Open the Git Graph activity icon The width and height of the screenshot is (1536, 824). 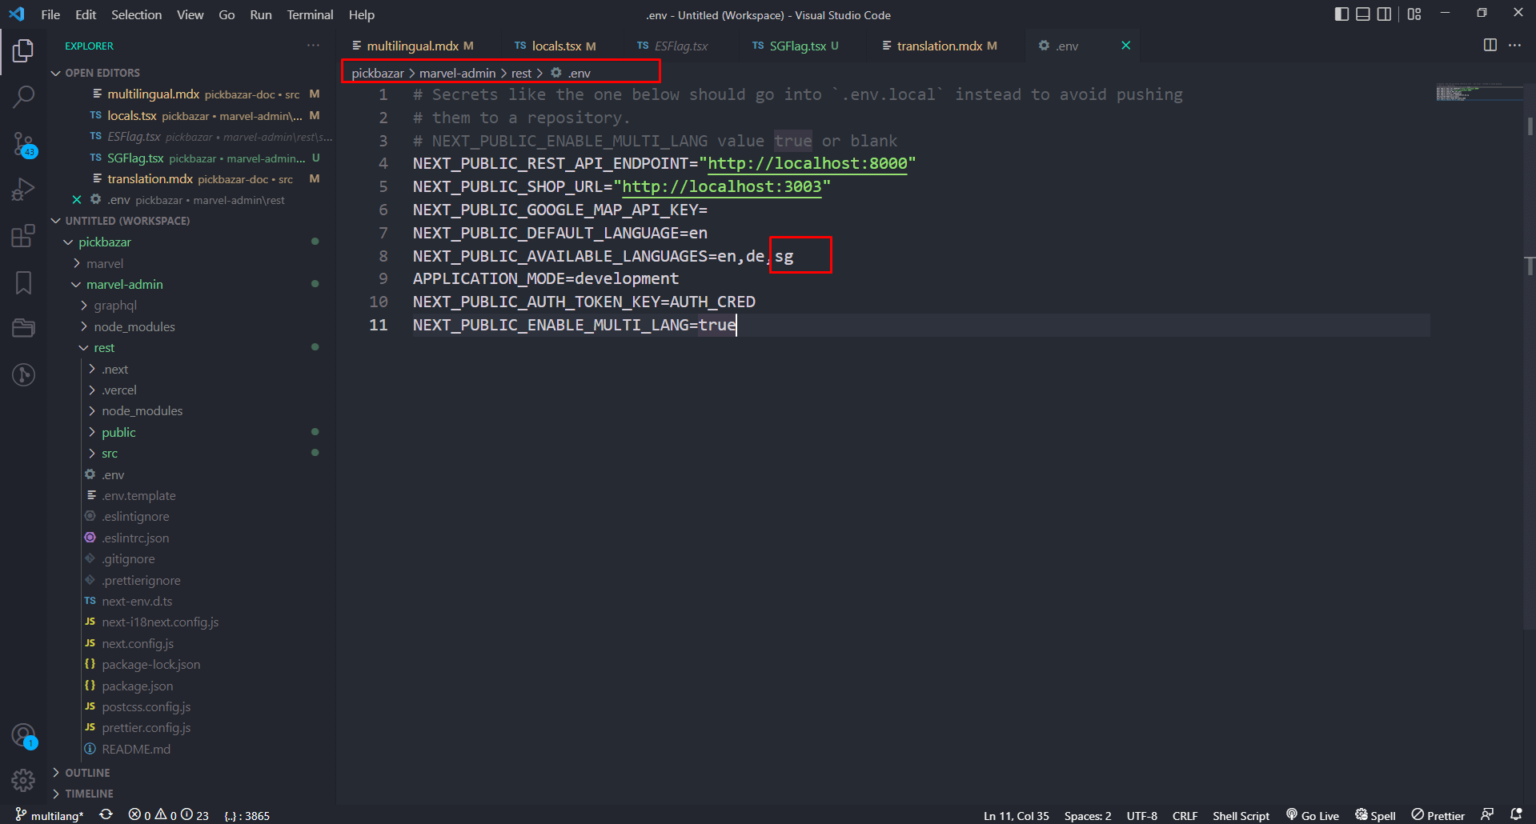pos(23,374)
